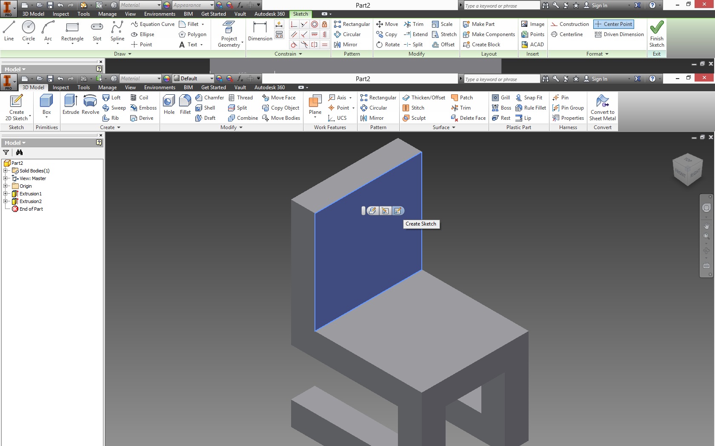Open the BIM tab in the front window
The image size is (715, 446).
[188, 88]
